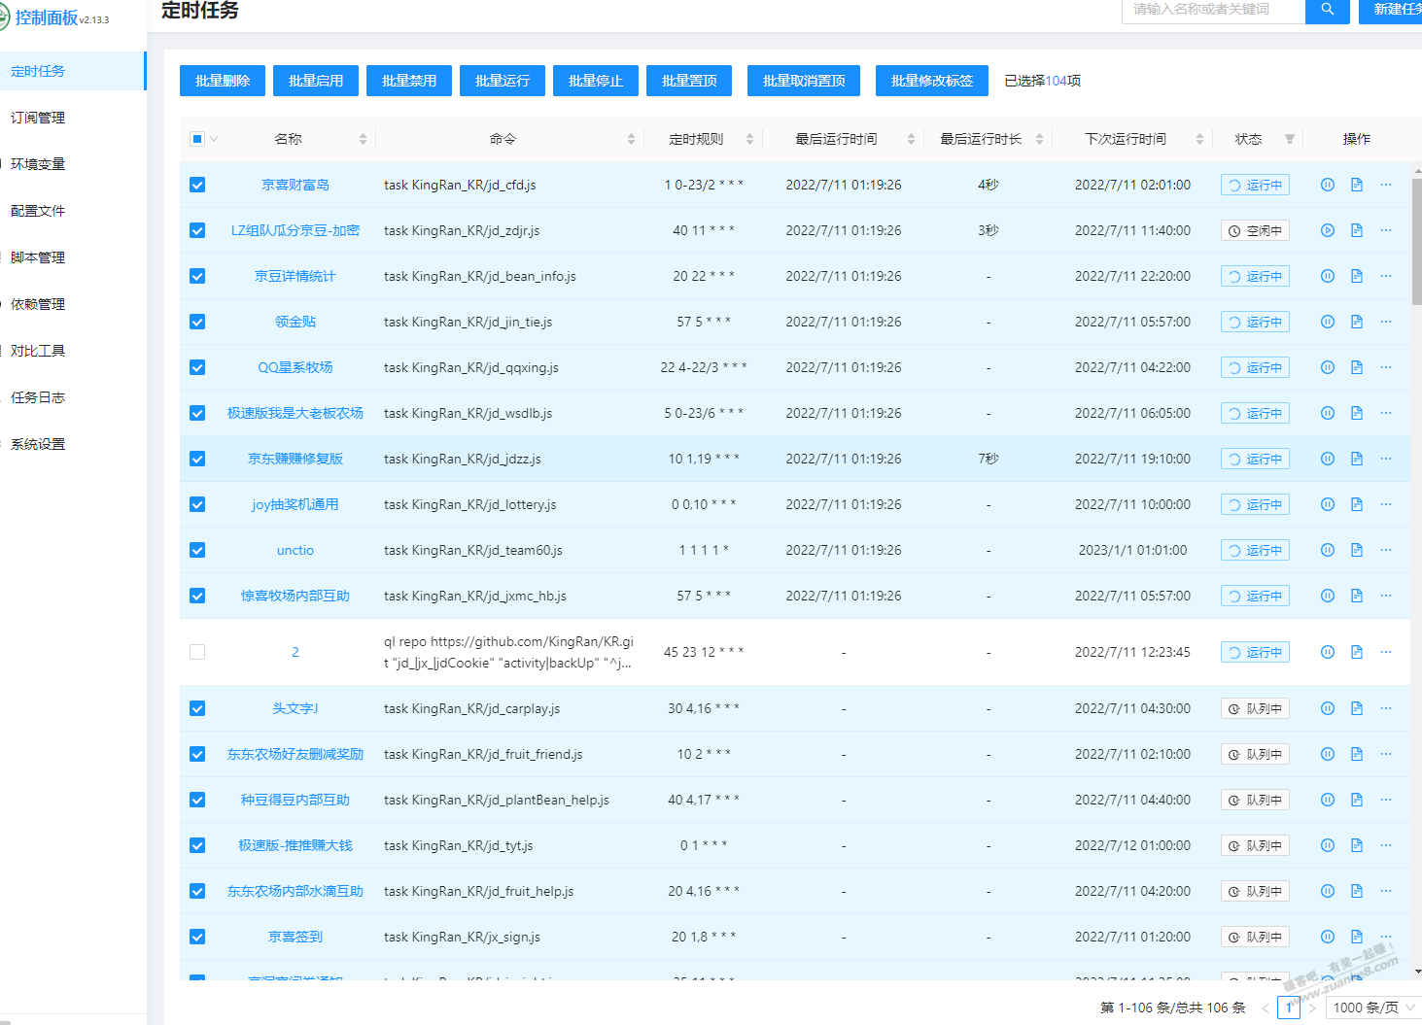View log icon for 头文字J task
The image size is (1422, 1025).
[x=1356, y=708]
